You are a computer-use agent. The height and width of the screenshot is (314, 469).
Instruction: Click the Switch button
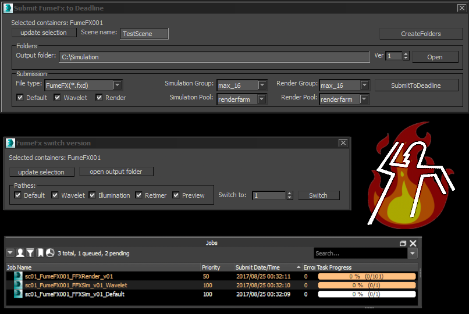pyautogui.click(x=318, y=195)
